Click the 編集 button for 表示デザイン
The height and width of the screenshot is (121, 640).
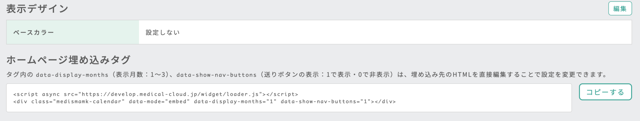coord(620,8)
